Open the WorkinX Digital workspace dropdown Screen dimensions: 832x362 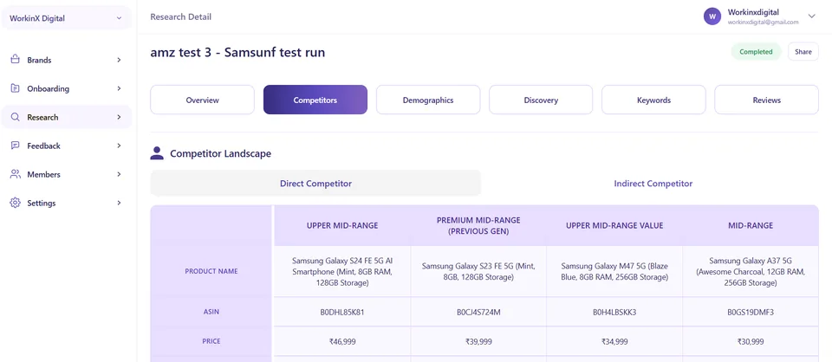(x=67, y=18)
